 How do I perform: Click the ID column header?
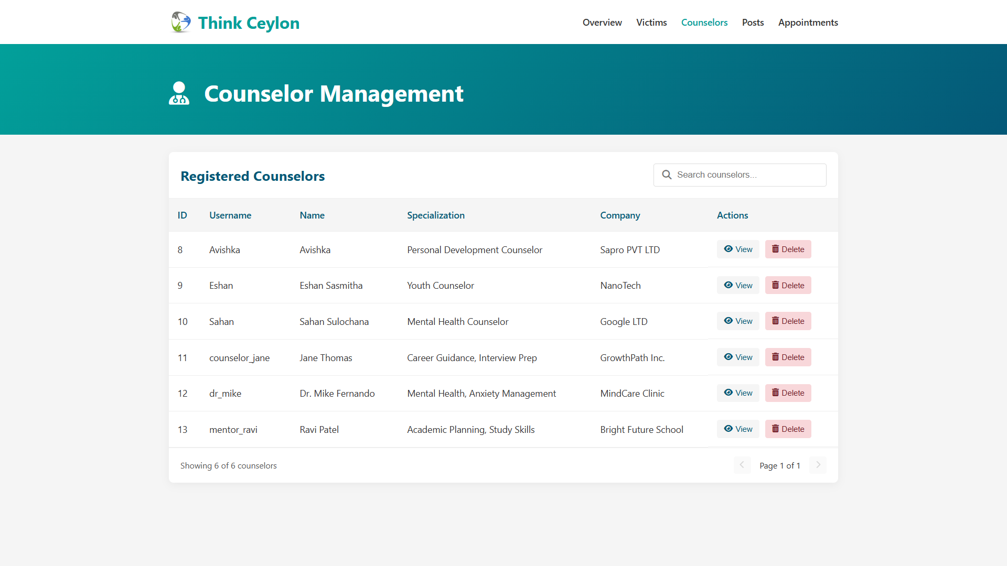[x=182, y=215]
